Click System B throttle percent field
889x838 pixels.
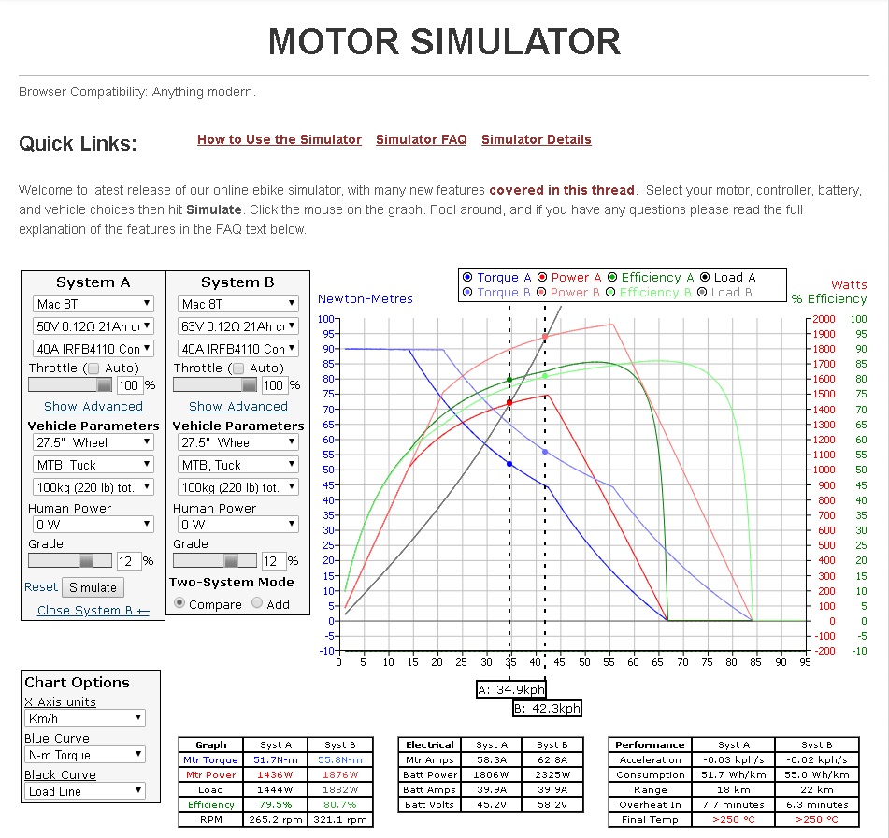275,386
